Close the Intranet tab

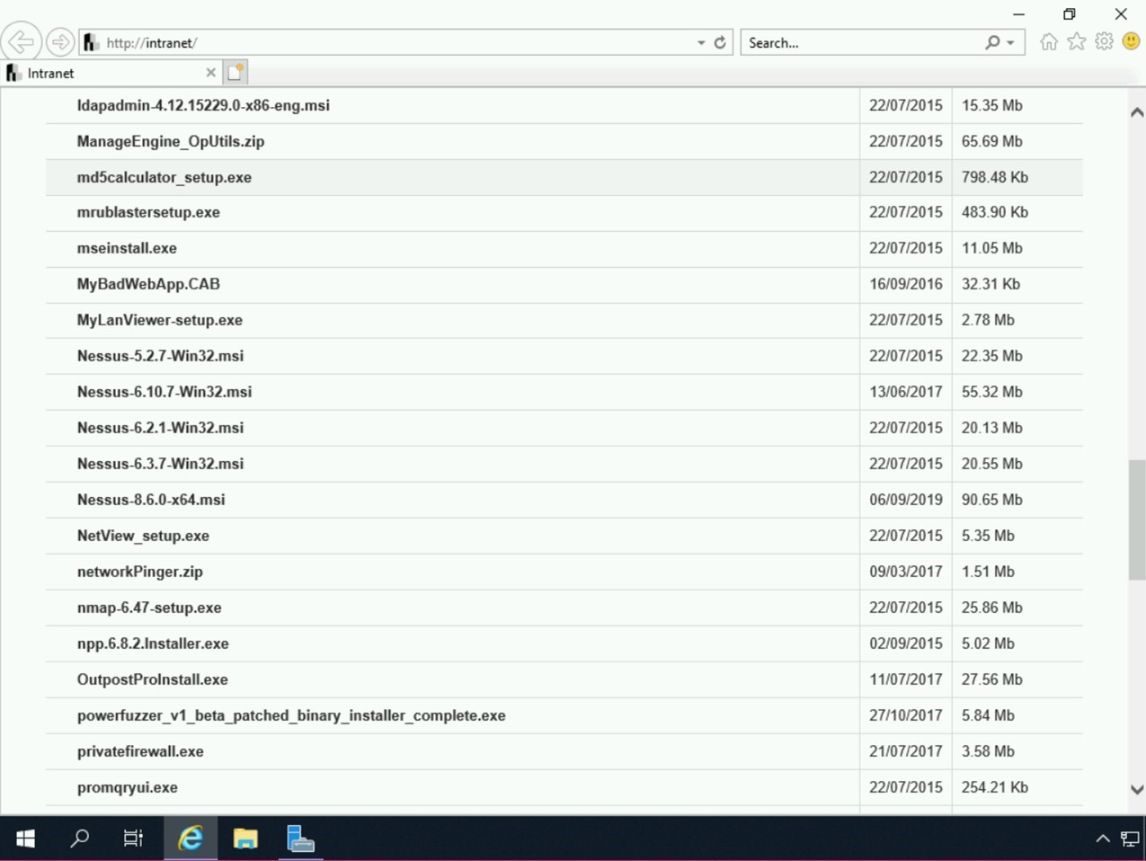[210, 73]
